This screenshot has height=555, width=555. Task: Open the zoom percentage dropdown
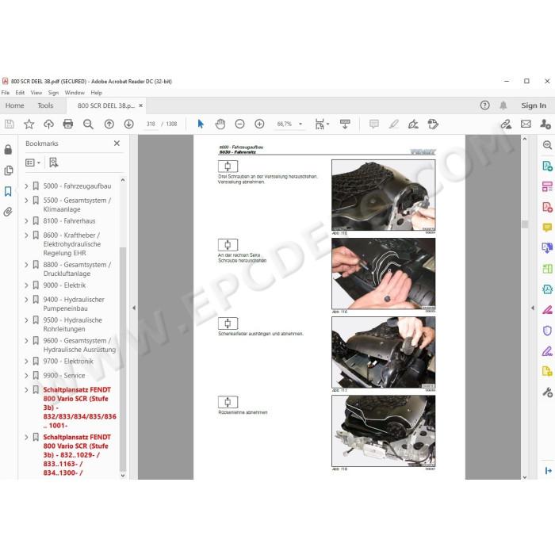pyautogui.click(x=300, y=124)
